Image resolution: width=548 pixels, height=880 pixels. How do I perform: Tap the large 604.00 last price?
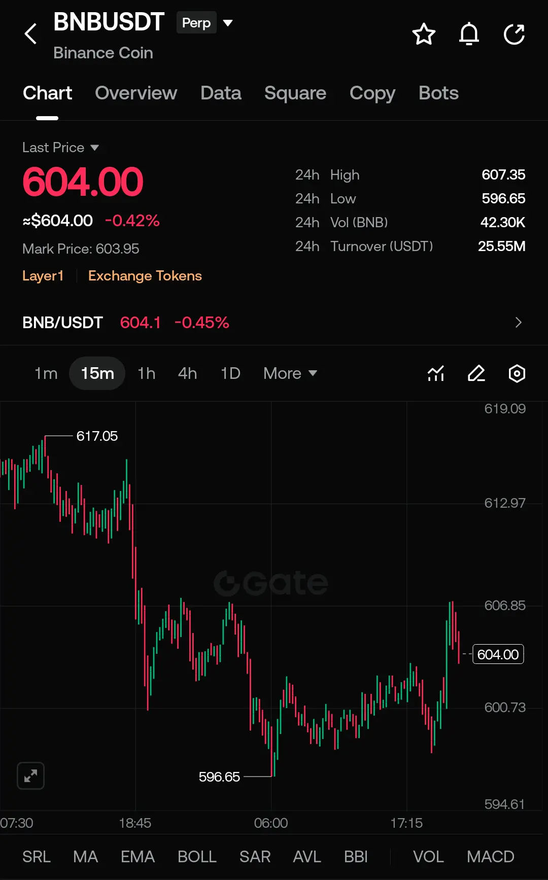(x=83, y=182)
